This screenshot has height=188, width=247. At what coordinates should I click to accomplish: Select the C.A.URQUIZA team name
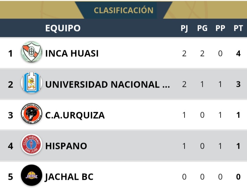tap(75, 115)
